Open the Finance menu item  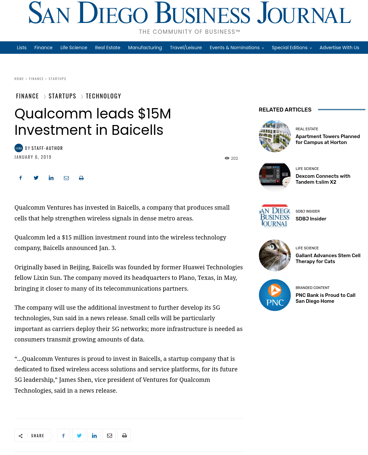pos(43,48)
